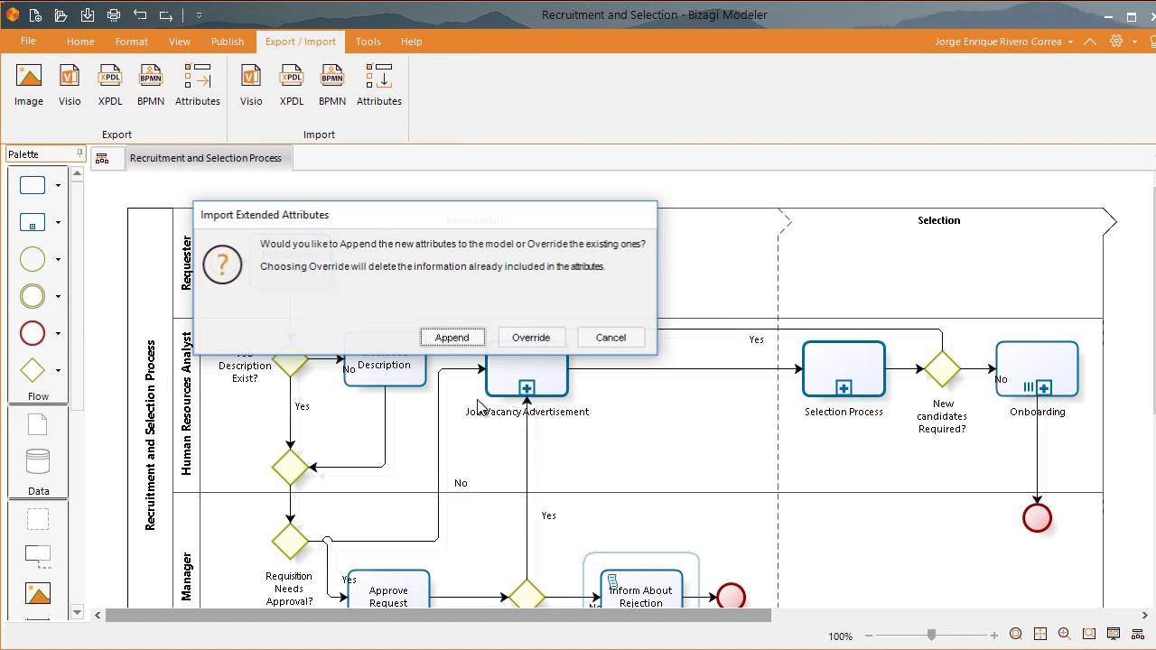Click the zoom out minus button
The width and height of the screenshot is (1156, 650).
(x=867, y=636)
